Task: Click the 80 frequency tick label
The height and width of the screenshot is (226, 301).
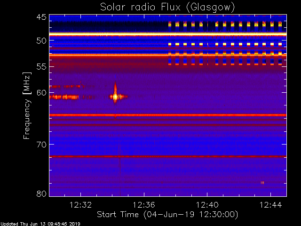Action: point(41,194)
